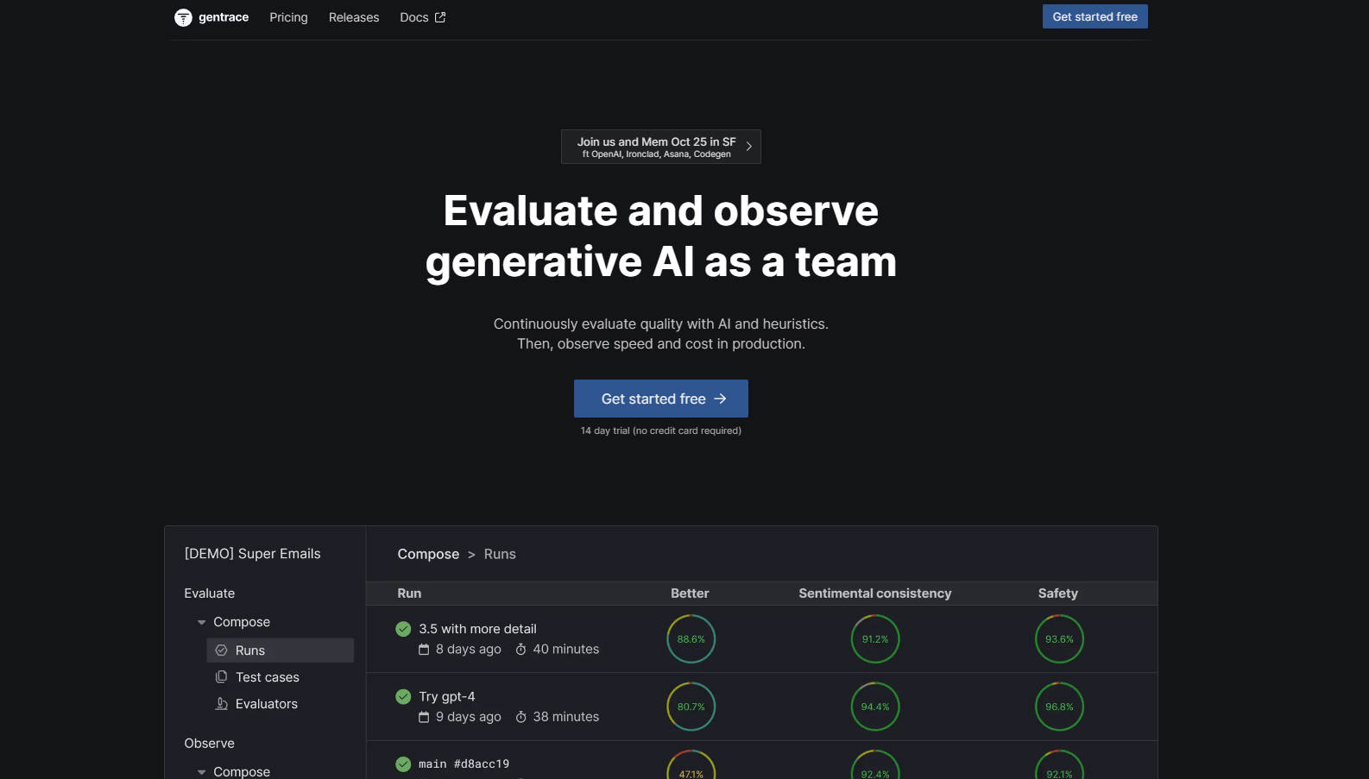1369x779 pixels.
Task: Click the Docs external link icon
Action: (x=440, y=17)
